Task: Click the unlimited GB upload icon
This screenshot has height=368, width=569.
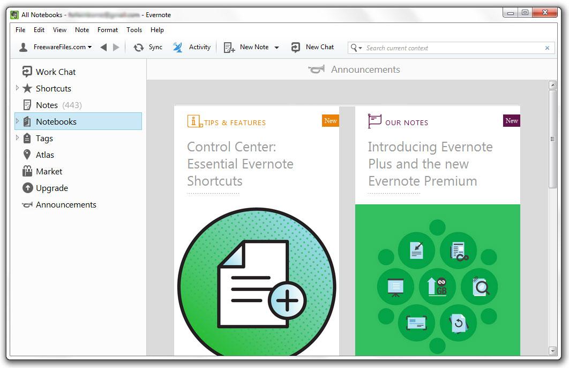Action: [437, 287]
